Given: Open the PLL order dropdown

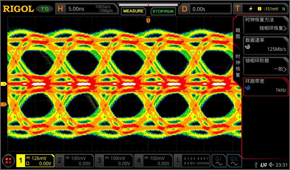Looking at the screenshot, I should pyautogui.click(x=266, y=66).
